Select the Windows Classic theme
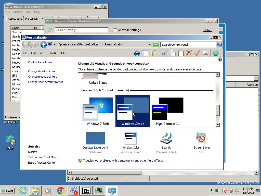Image resolution: width=261 pixels, height=196 pixels. 133,111
